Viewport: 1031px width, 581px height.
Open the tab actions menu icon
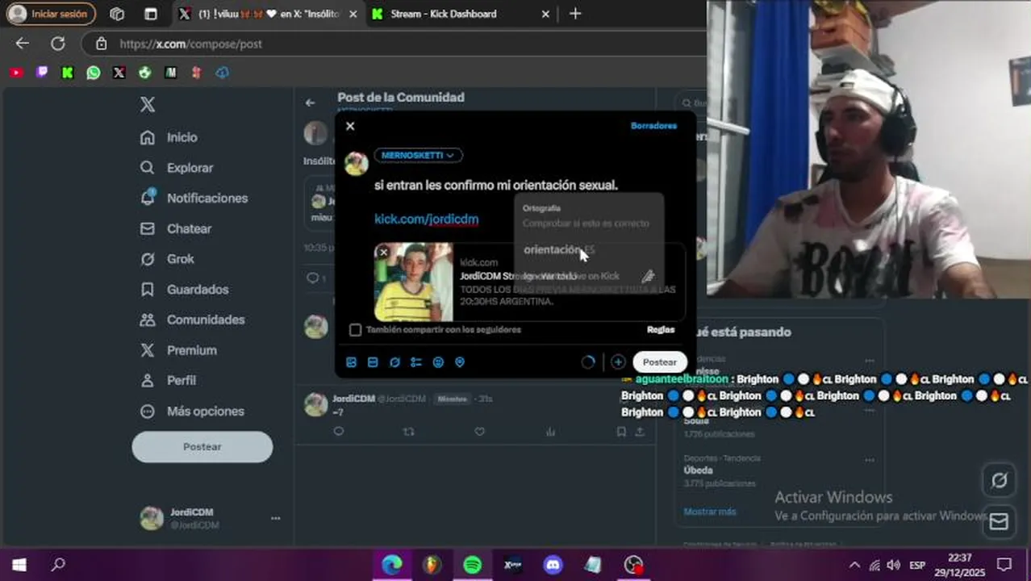pos(151,14)
